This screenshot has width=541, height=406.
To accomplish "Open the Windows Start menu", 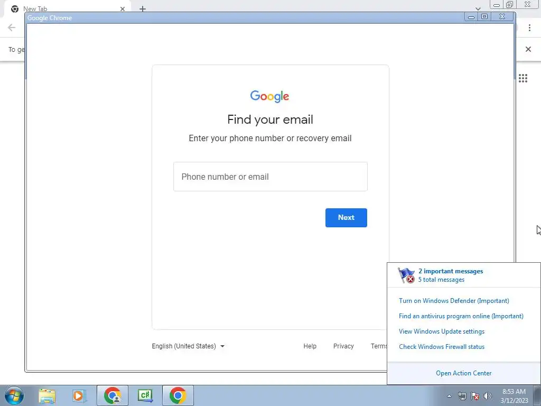I will 14,395.
